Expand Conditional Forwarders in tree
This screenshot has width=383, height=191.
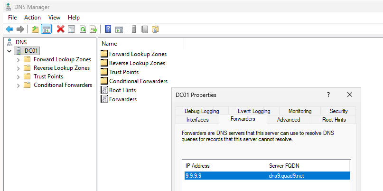pyautogui.click(x=18, y=86)
